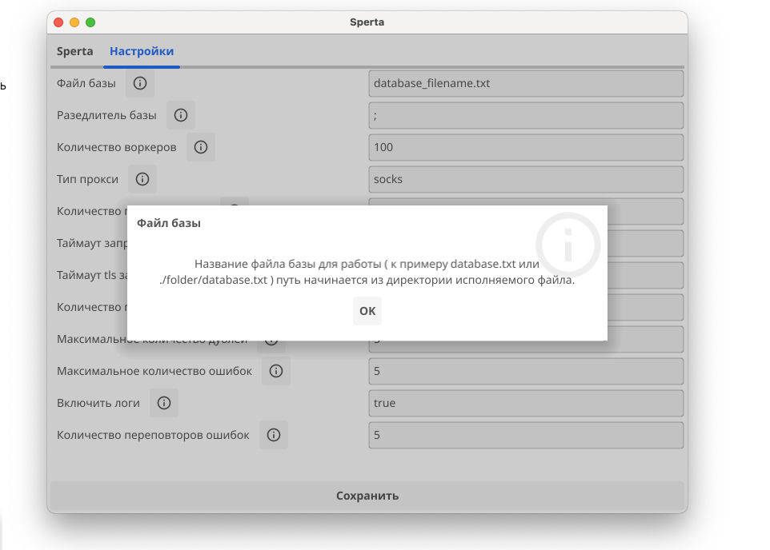Click the Разедлитель базы label
Screen dimensions: 770x550
point(106,115)
